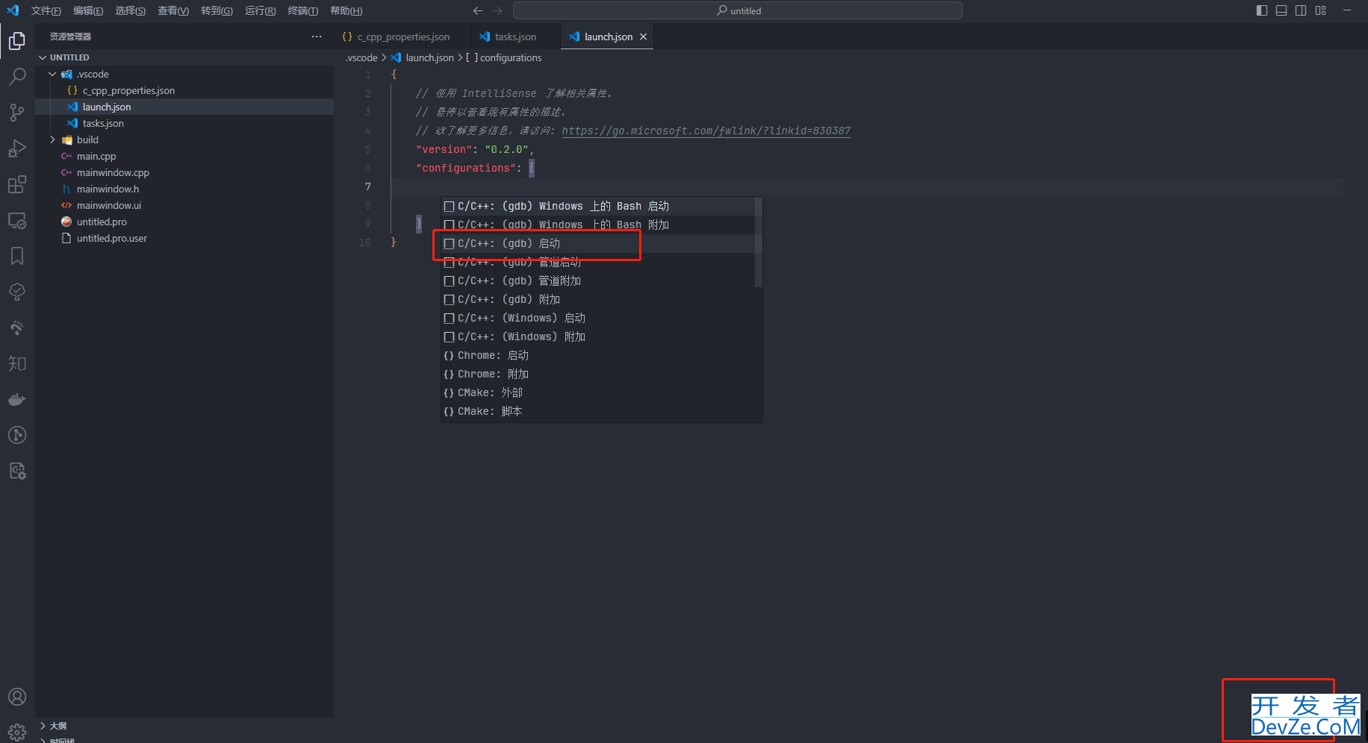This screenshot has height=743, width=1368.
Task: Open main.cpp in explorer
Action: click(x=184, y=156)
